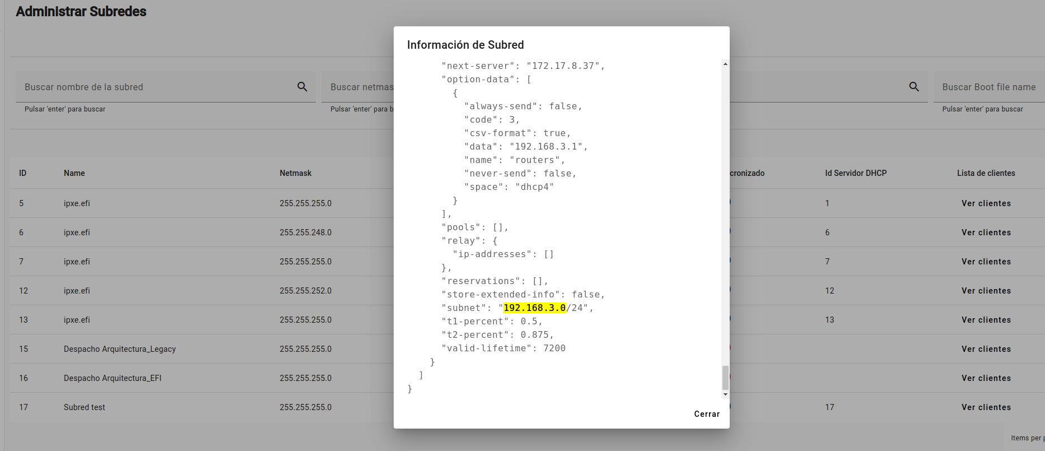The image size is (1045, 451).
Task: Close the dialog with Cerrar button
Action: pyautogui.click(x=706, y=414)
